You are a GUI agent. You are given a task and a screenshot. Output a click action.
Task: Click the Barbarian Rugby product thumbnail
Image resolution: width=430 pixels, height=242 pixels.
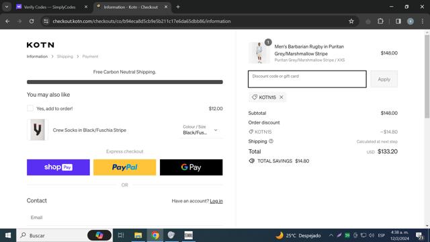tap(259, 52)
